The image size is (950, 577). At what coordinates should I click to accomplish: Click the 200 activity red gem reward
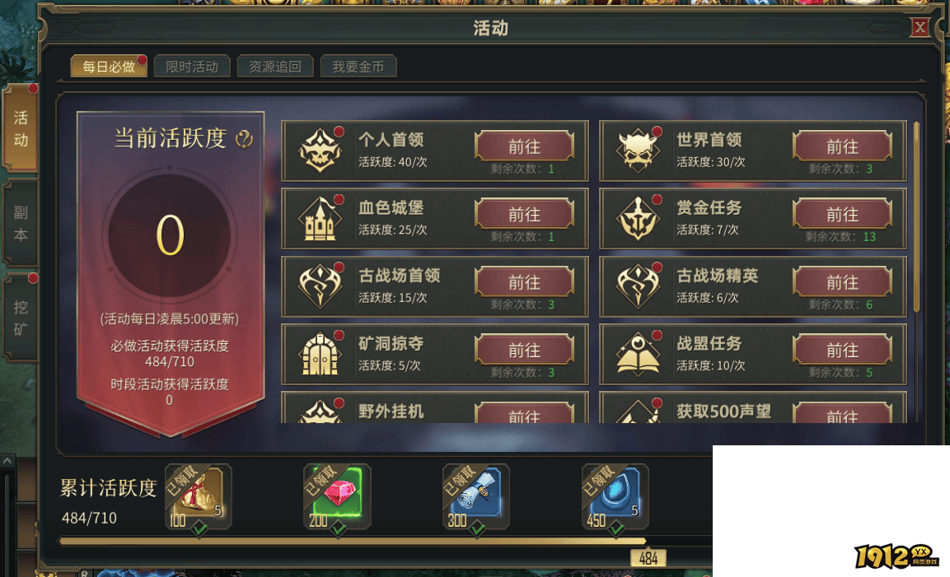point(337,496)
